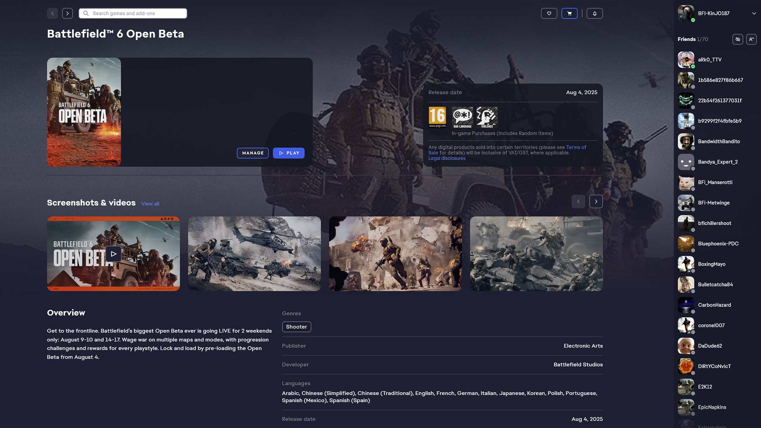View notifications via the bell icon
The height and width of the screenshot is (428, 761).
(x=595, y=13)
